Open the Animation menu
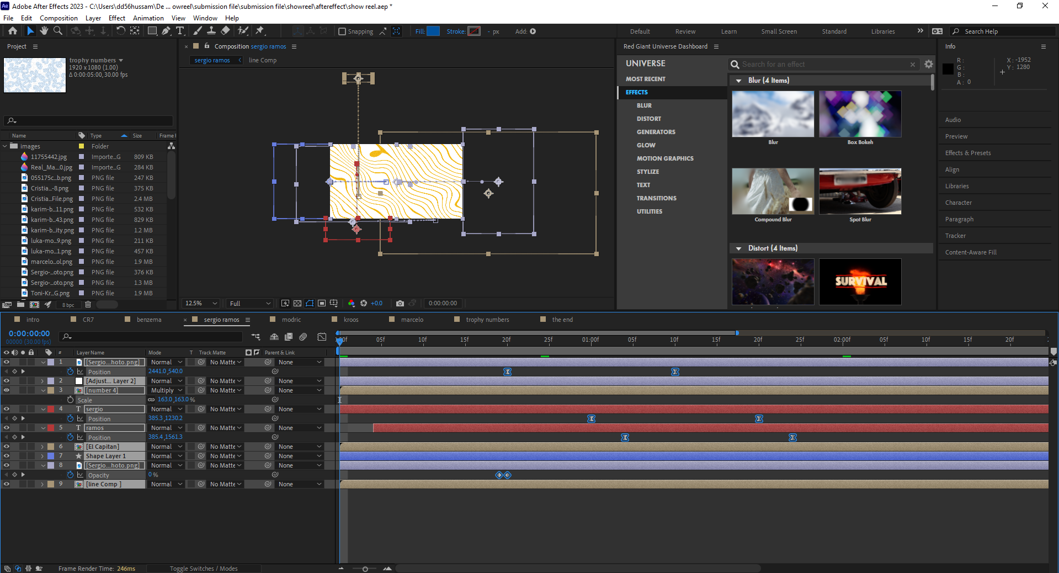The image size is (1059, 573). (148, 18)
